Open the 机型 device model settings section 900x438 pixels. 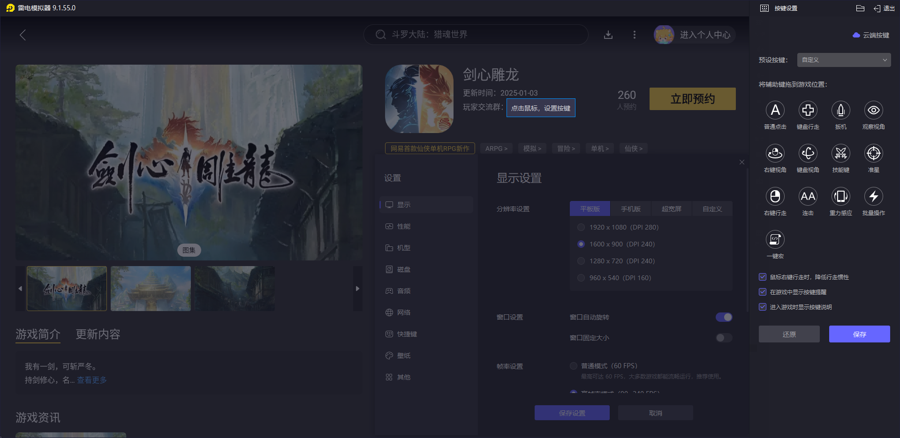coord(426,248)
